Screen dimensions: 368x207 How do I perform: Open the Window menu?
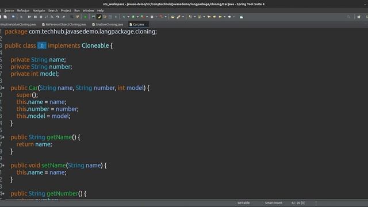tap(88, 10)
